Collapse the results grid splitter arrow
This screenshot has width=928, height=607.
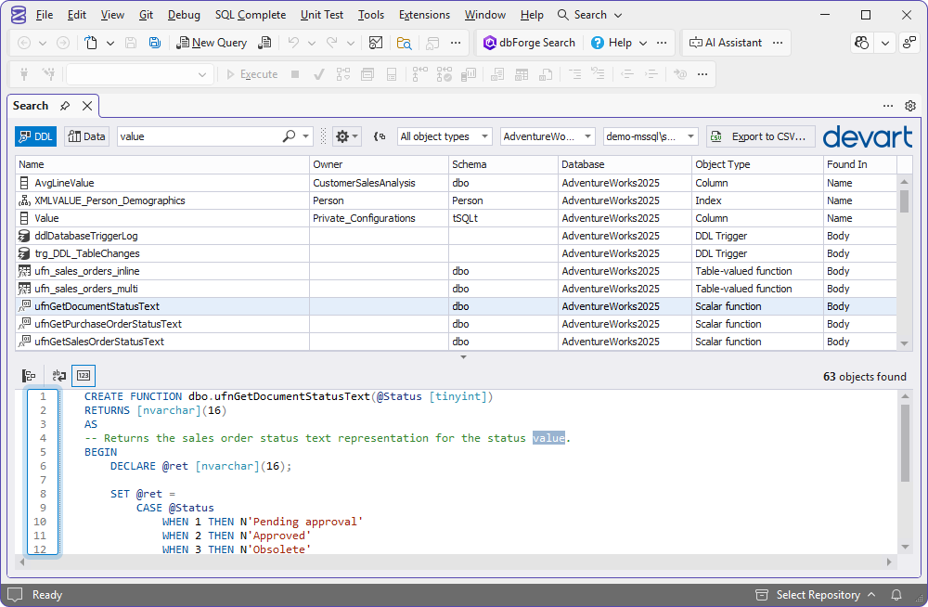pos(463,357)
